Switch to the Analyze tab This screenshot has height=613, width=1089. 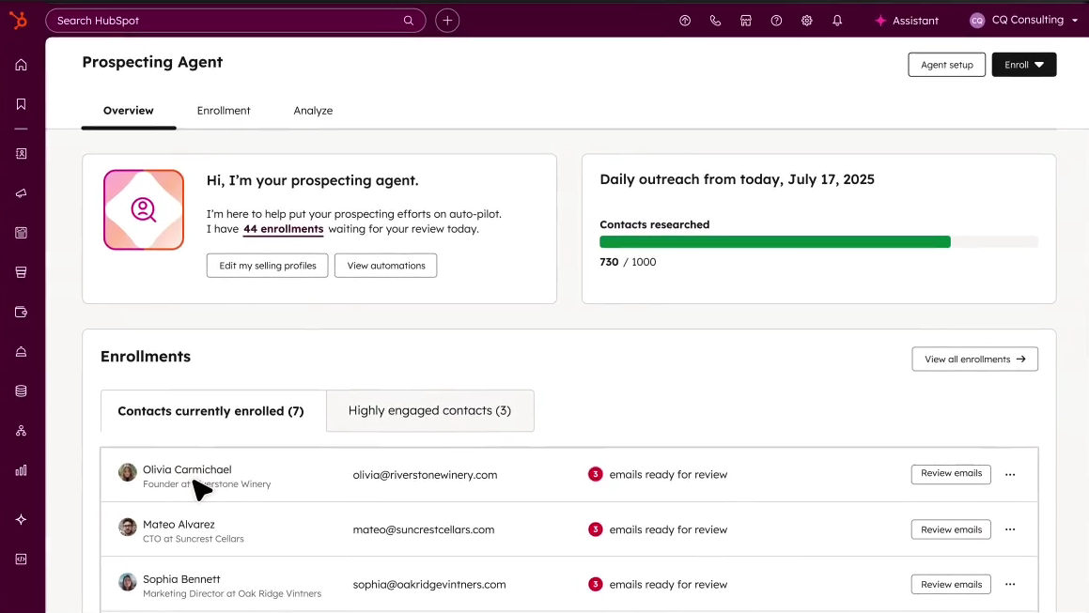pos(313,111)
